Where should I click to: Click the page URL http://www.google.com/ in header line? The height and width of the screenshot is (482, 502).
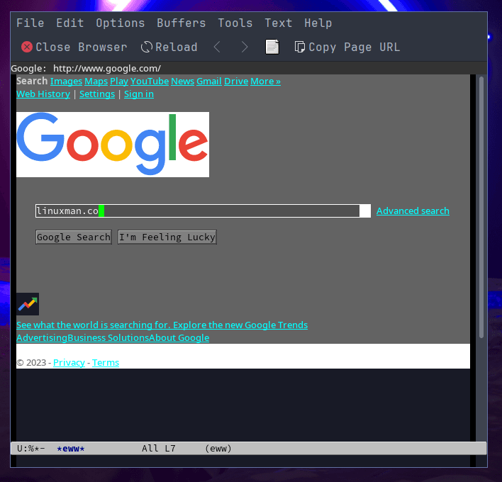coord(107,69)
